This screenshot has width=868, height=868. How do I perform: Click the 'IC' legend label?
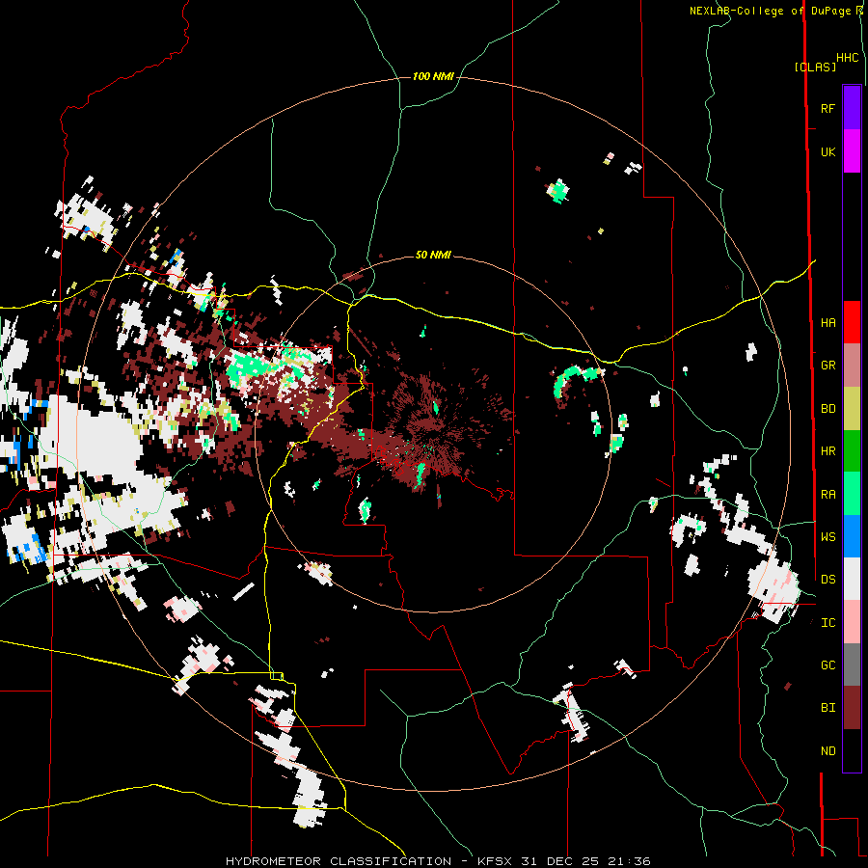point(827,622)
